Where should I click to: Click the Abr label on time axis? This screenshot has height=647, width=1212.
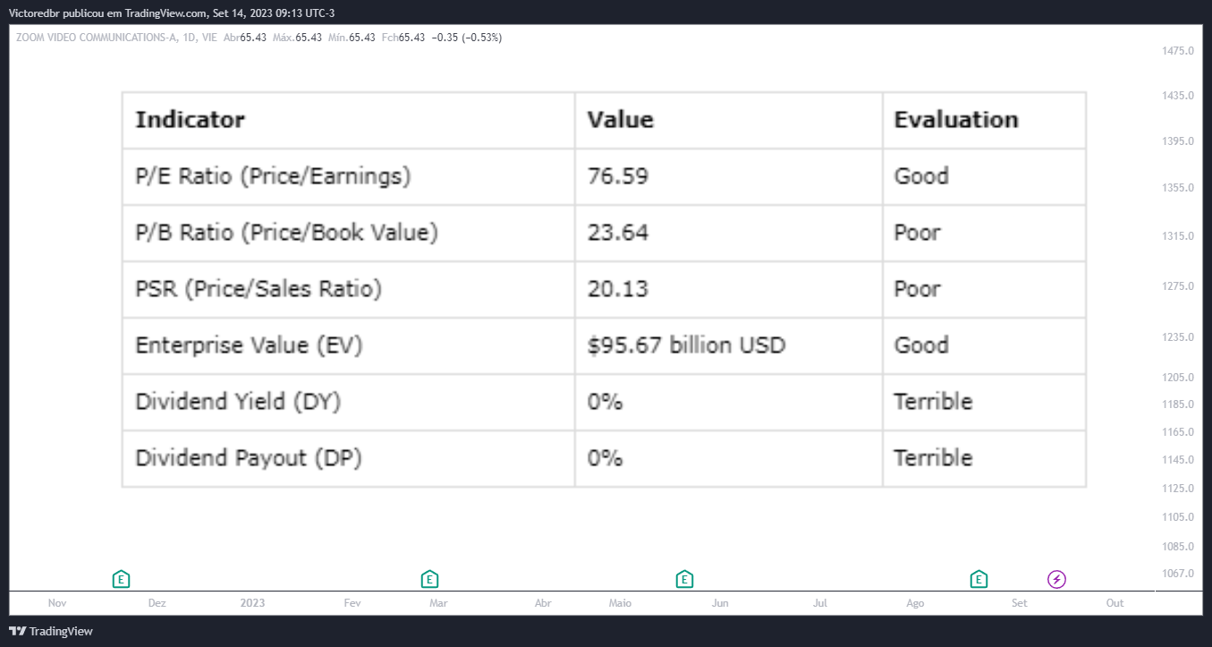[543, 603]
